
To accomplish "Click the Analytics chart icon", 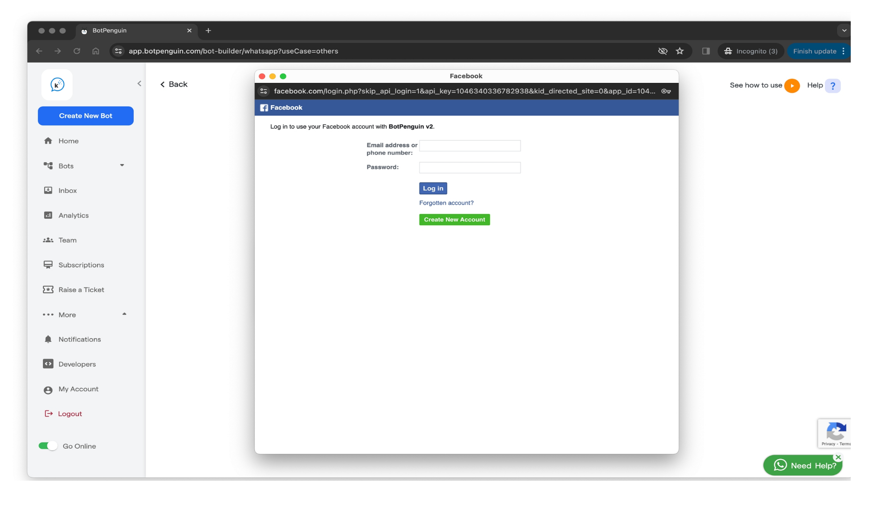I will click(x=48, y=215).
